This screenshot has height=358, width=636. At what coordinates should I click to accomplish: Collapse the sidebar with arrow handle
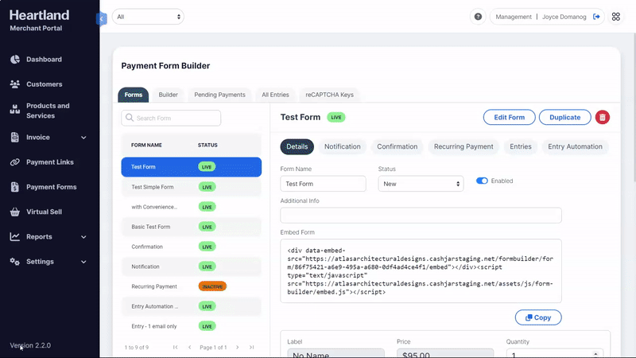click(x=101, y=18)
